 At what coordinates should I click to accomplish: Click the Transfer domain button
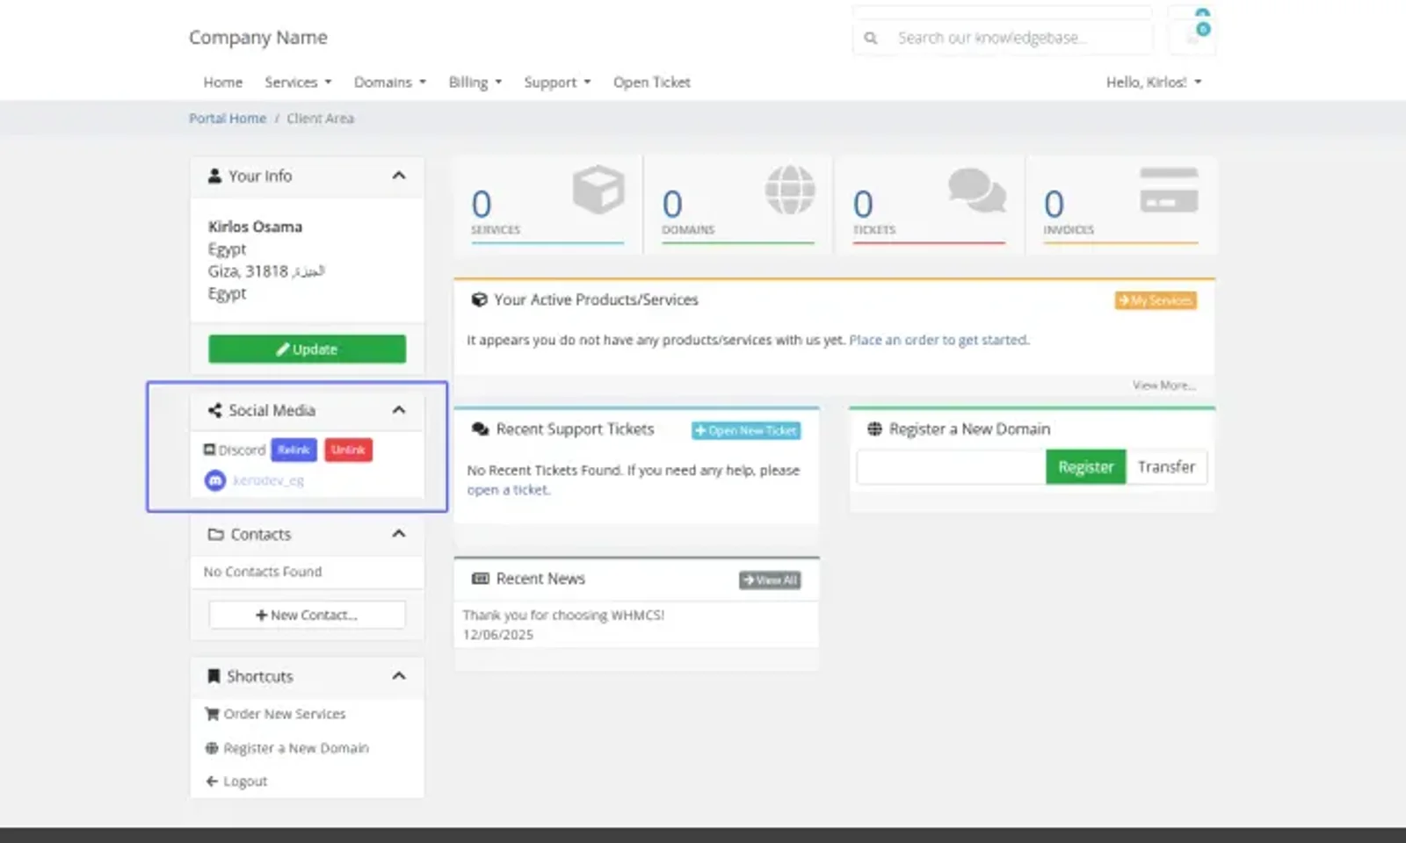pos(1166,467)
